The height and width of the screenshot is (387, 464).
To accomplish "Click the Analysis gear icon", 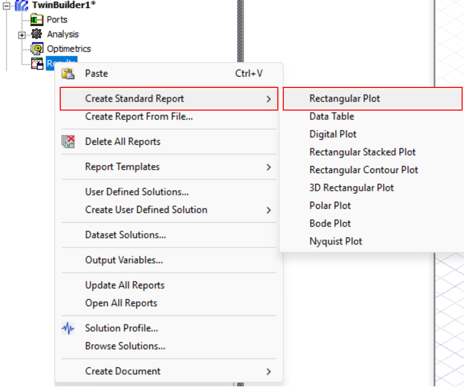I will (x=36, y=34).
